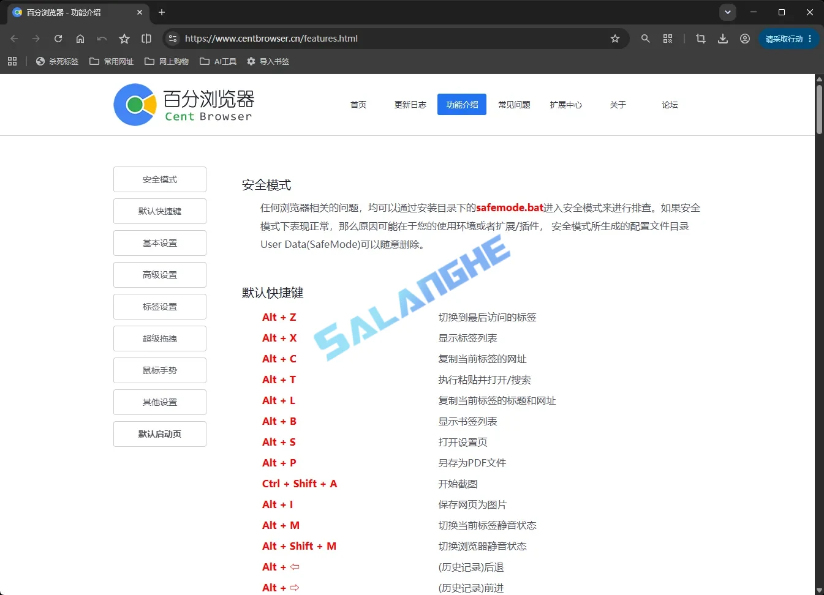The height and width of the screenshot is (595, 824).
Task: Toggle the side panel icon
Action: [146, 39]
